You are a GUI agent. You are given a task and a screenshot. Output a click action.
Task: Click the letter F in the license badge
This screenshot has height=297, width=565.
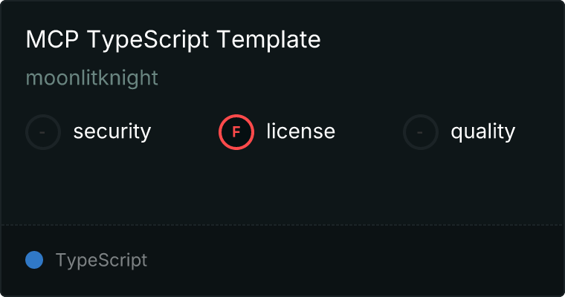(x=236, y=132)
